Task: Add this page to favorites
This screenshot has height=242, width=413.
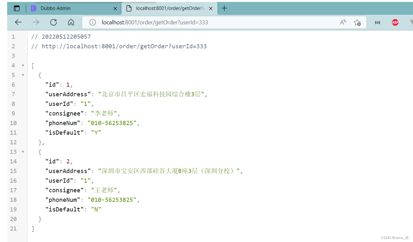Action: click(x=357, y=22)
